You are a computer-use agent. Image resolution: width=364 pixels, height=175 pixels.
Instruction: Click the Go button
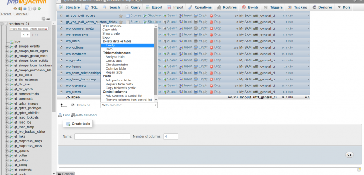(x=349, y=155)
